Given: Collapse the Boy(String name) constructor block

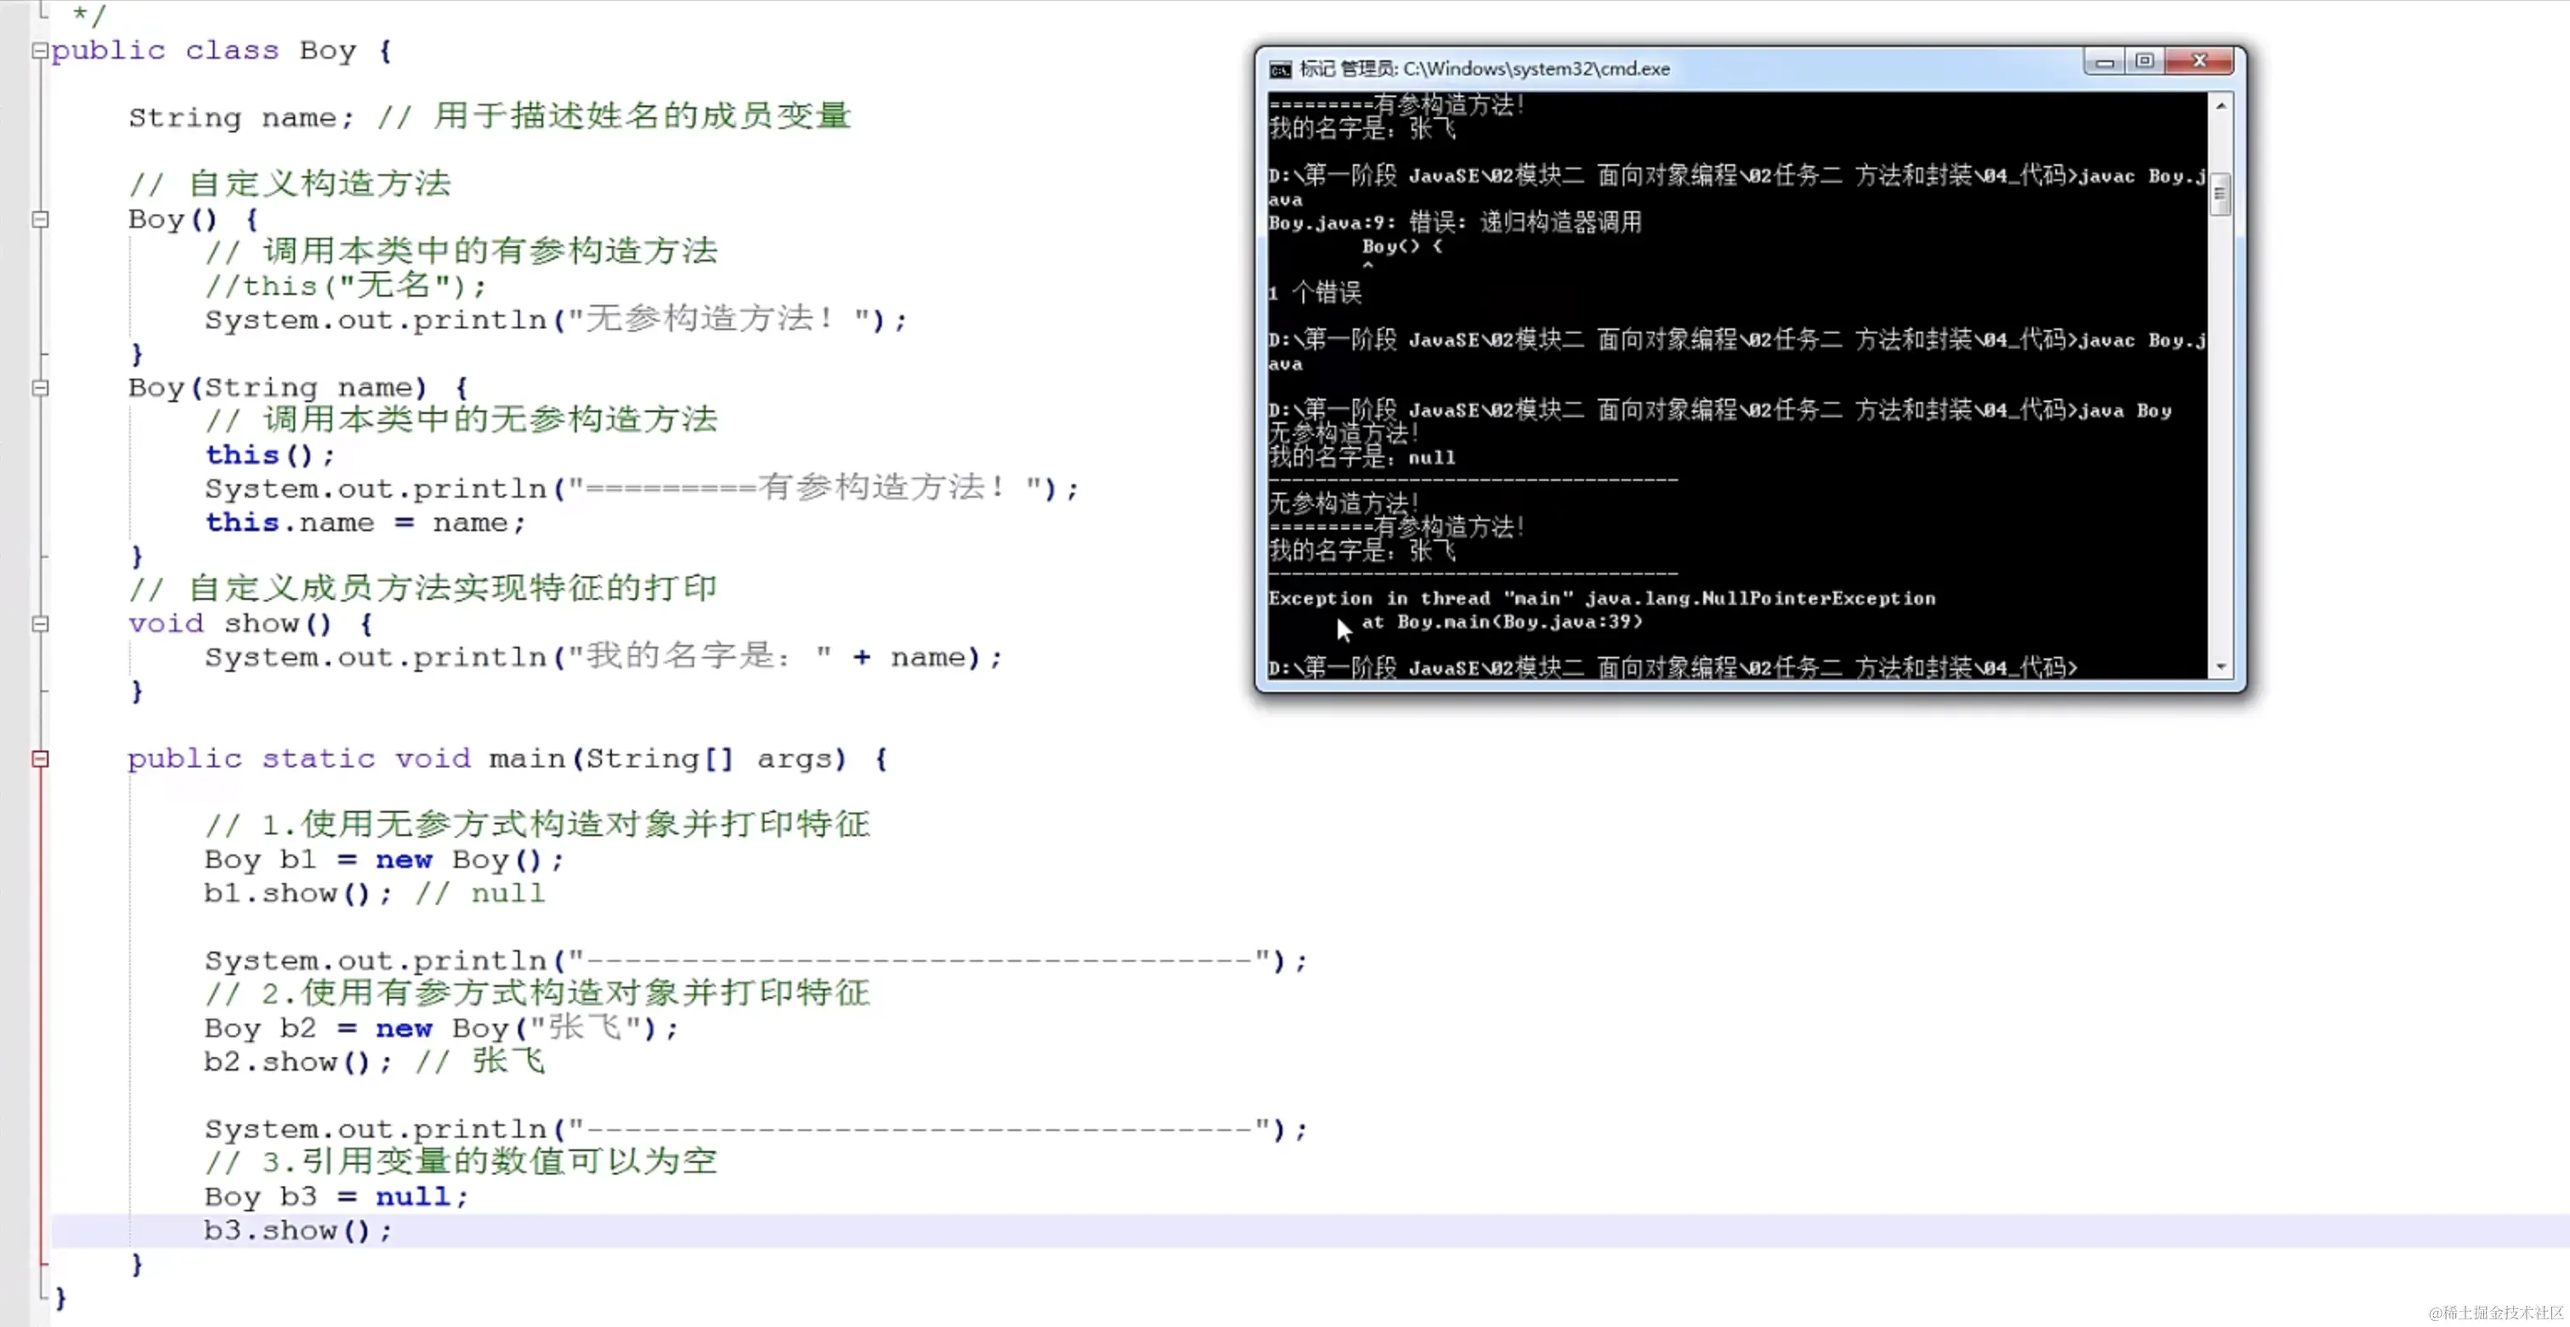Looking at the screenshot, I should [40, 387].
